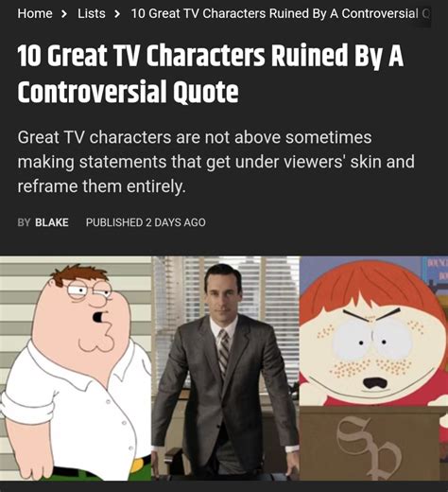Click the words "Controversial Quote" in the headline

[x=128, y=92]
